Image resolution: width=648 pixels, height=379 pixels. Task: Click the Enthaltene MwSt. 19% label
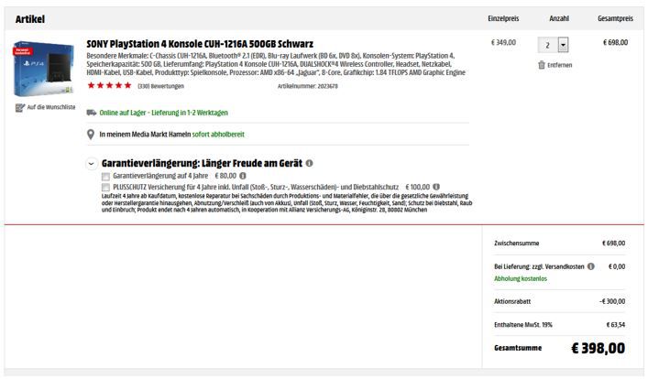coord(523,325)
